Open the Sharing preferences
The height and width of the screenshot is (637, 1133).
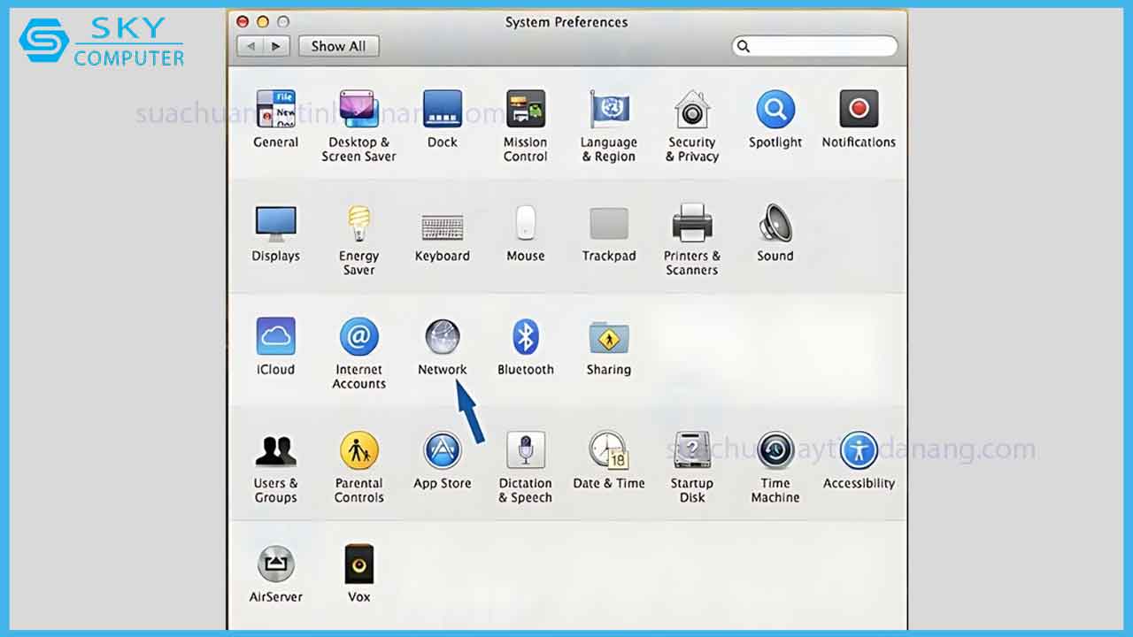[608, 338]
